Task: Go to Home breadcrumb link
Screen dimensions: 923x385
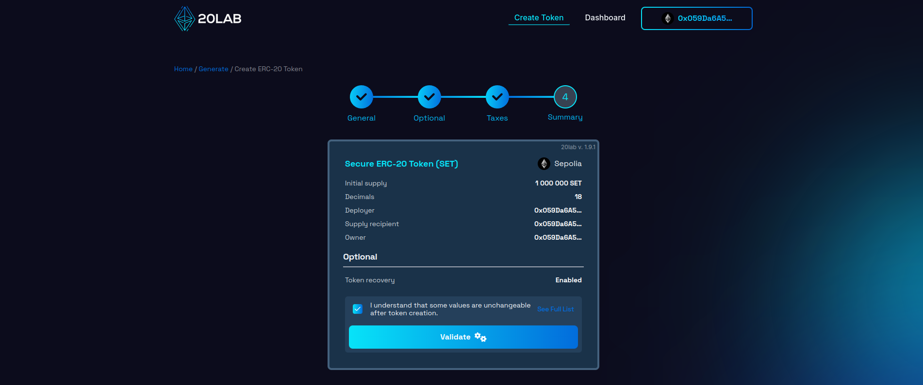Action: point(183,69)
